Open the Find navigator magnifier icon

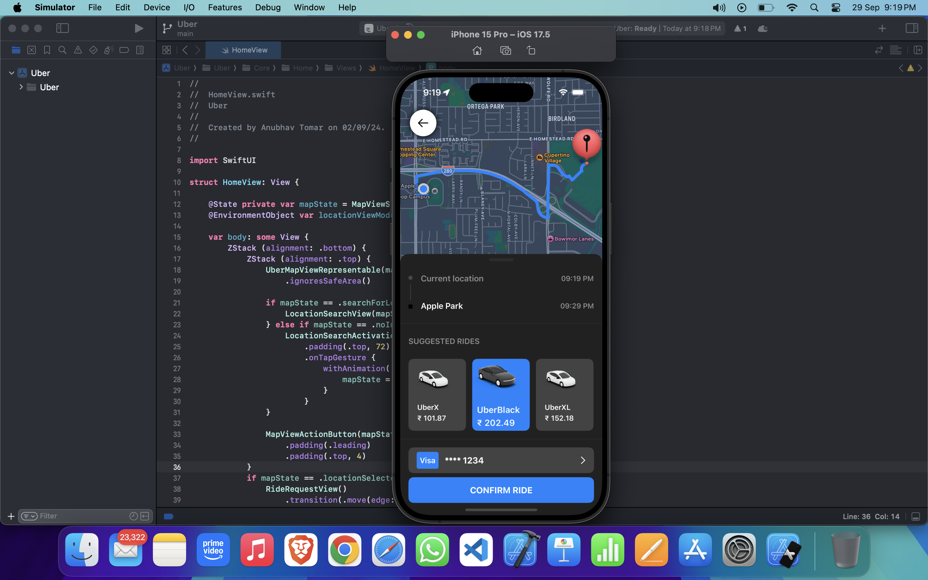[x=62, y=50]
